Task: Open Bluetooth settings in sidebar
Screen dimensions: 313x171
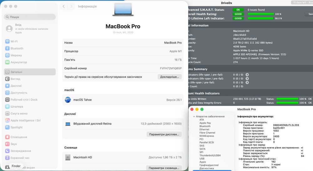Action: pos(29,49)
